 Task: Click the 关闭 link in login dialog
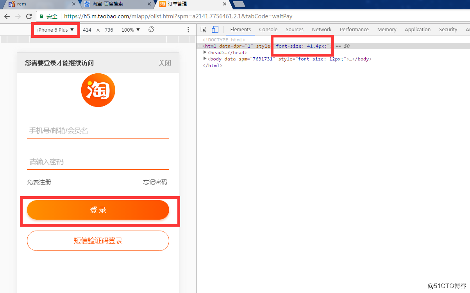tap(165, 63)
